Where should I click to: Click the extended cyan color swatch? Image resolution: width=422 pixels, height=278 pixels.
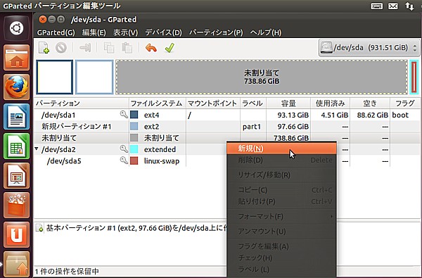134,149
